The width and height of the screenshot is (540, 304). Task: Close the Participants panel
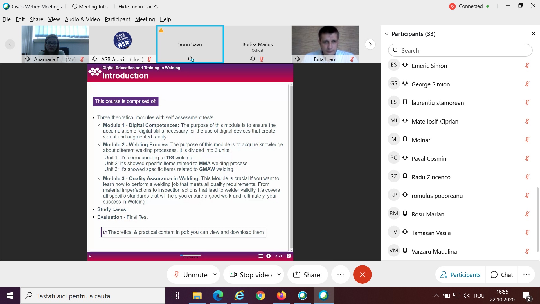coord(533,34)
